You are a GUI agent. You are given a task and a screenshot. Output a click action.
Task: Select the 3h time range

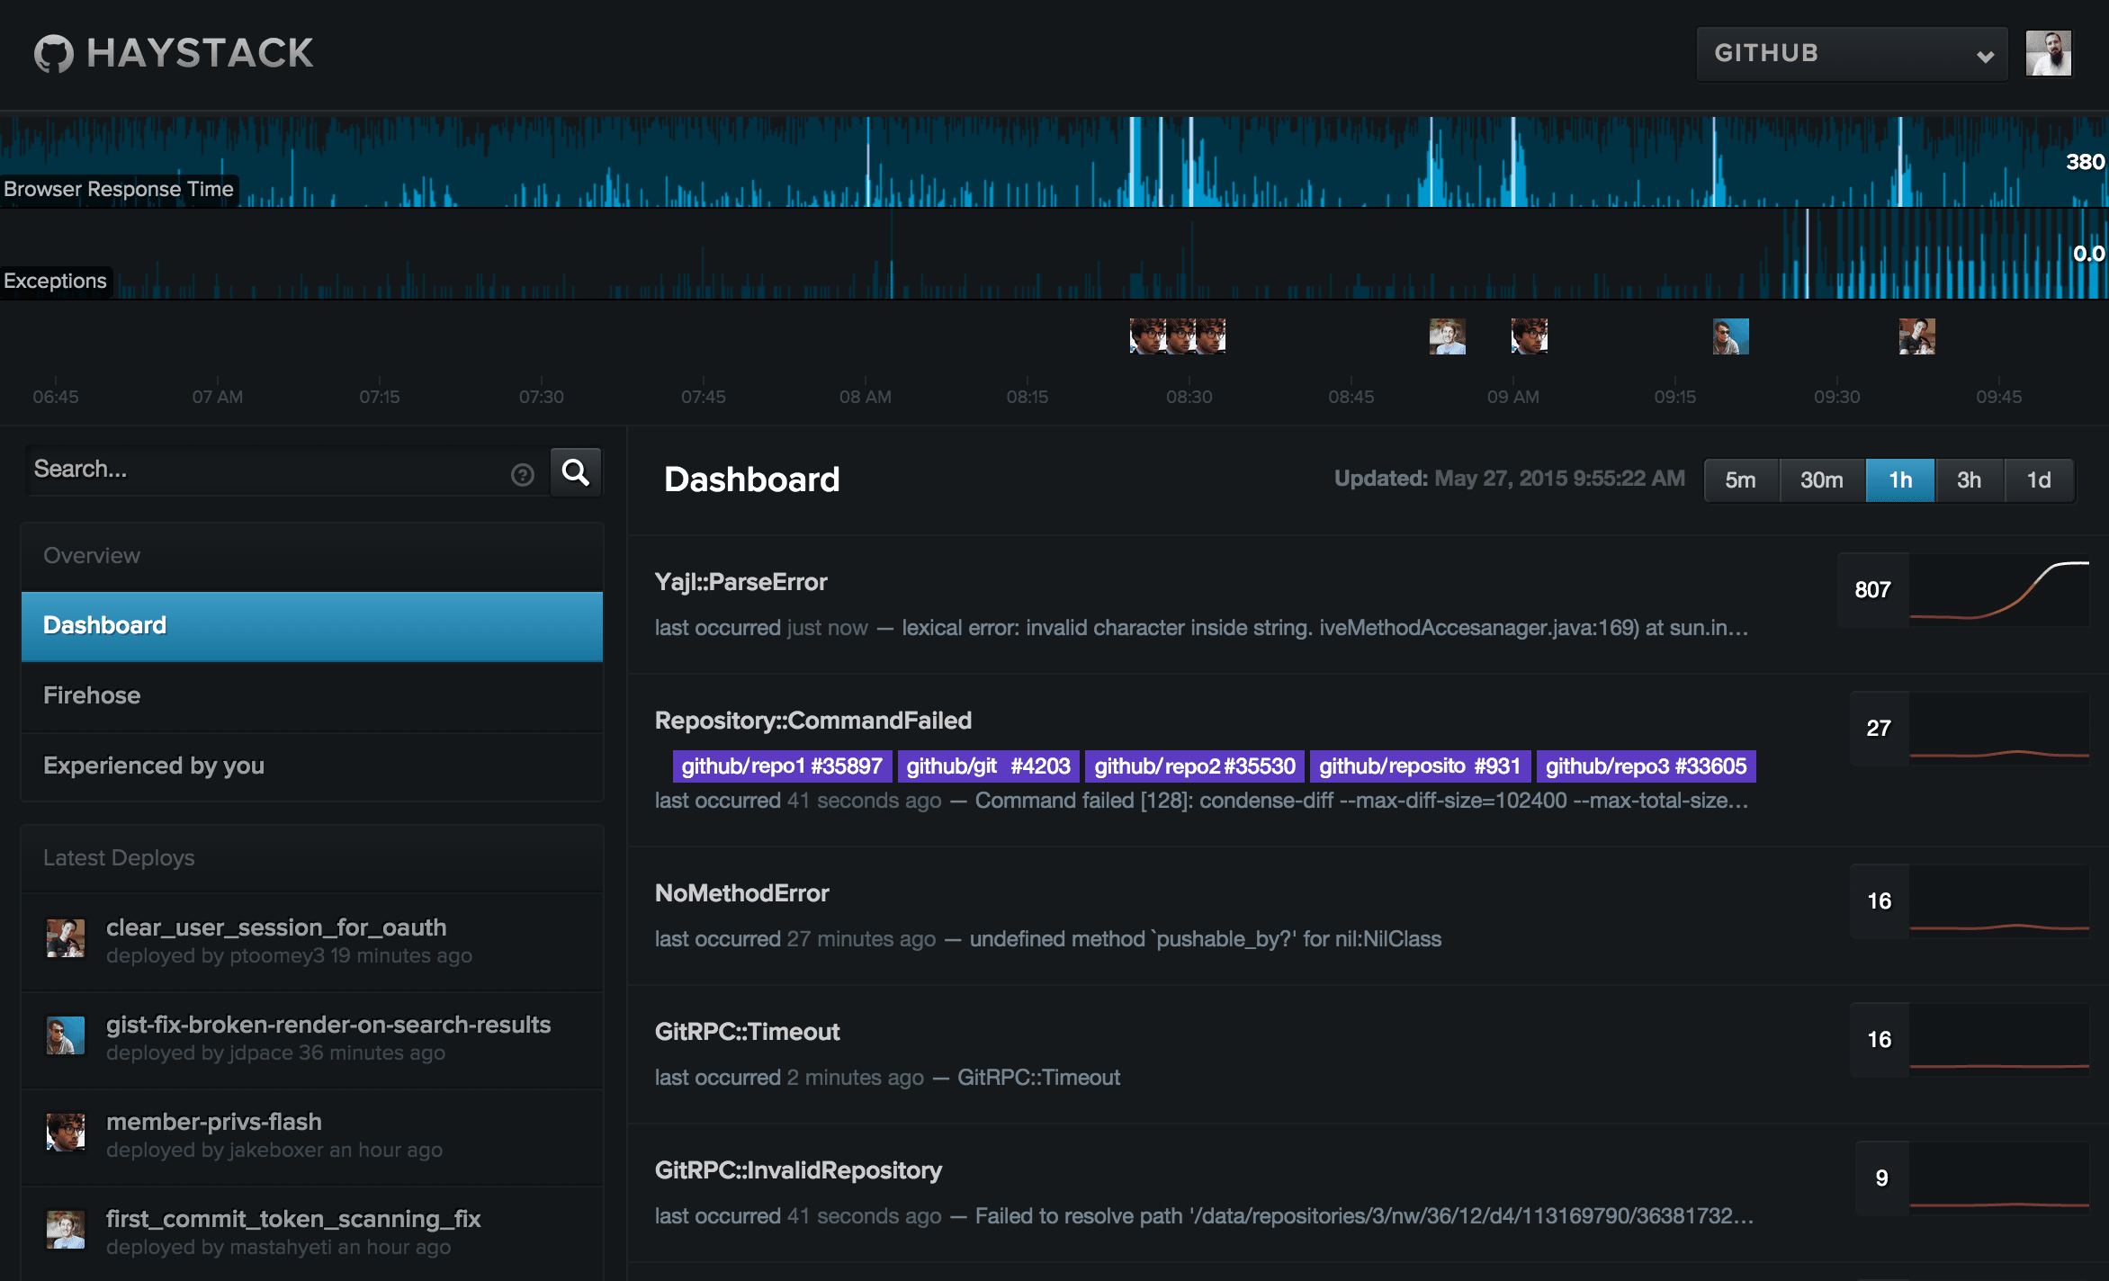click(1970, 479)
